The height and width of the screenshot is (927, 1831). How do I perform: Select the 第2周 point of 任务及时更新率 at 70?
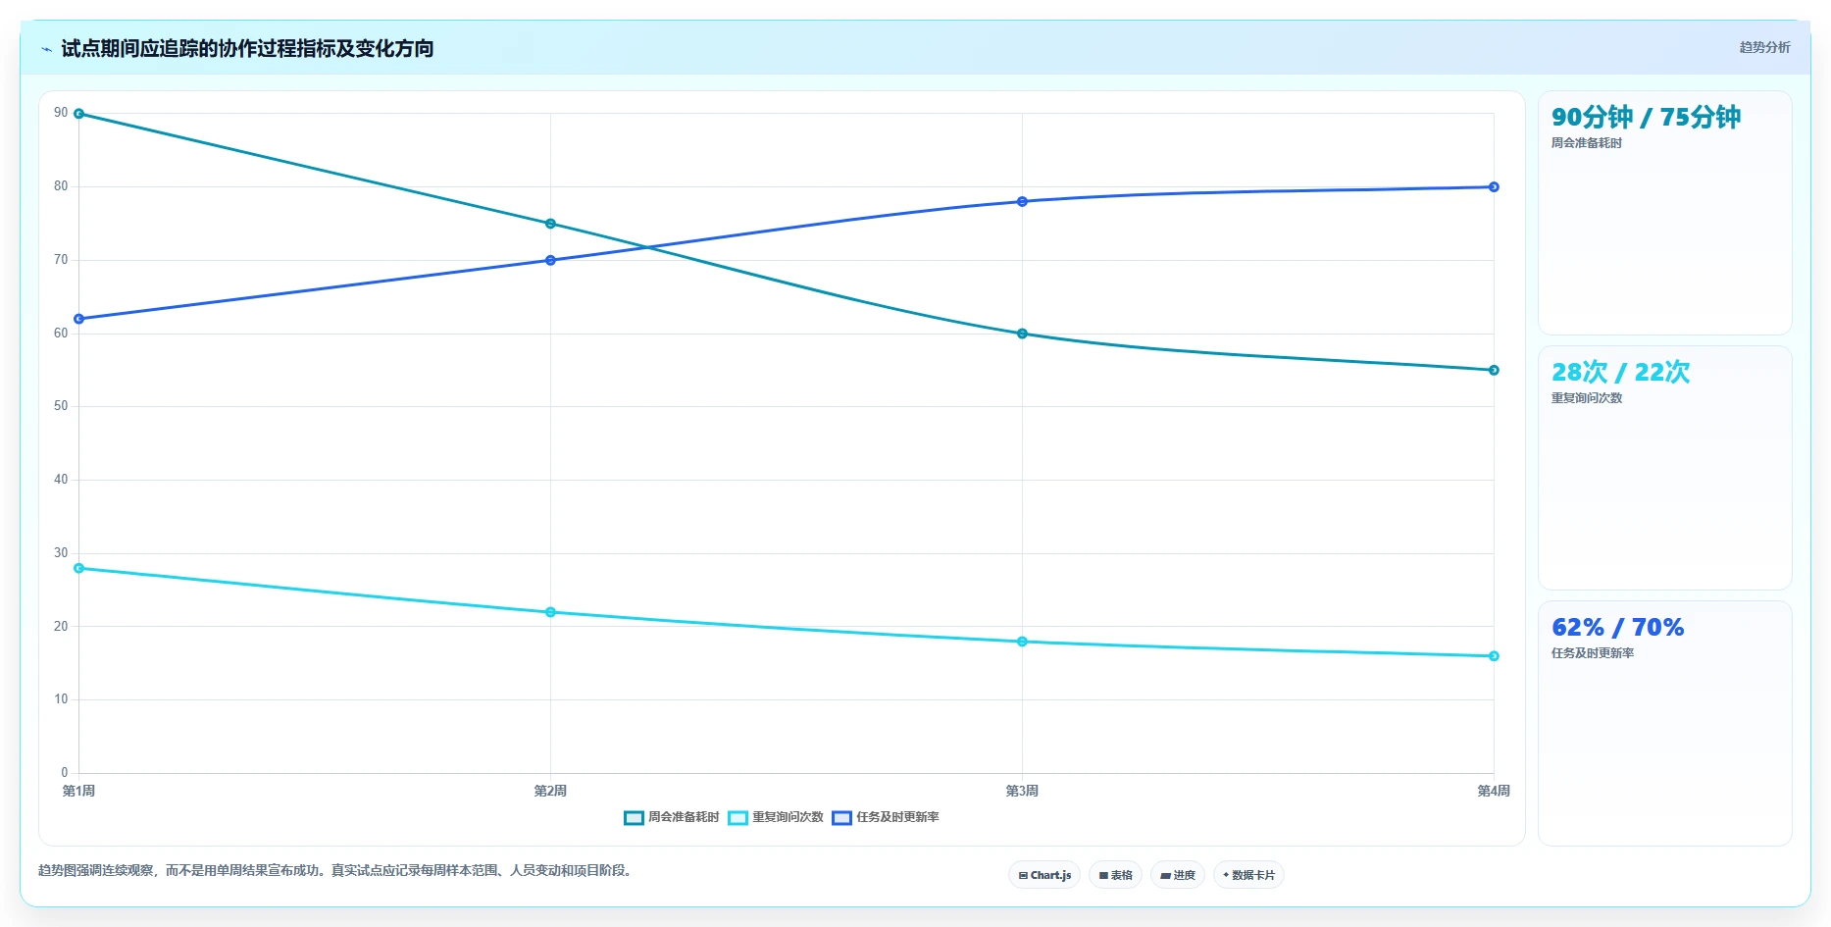click(550, 260)
